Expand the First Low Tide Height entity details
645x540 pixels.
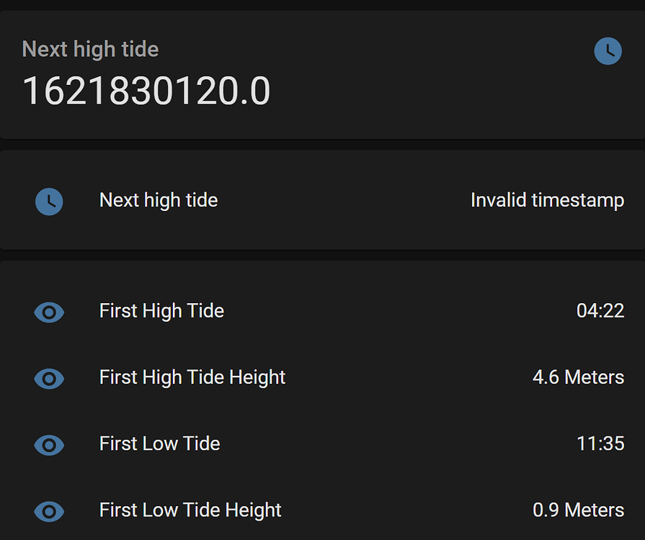[x=190, y=510]
